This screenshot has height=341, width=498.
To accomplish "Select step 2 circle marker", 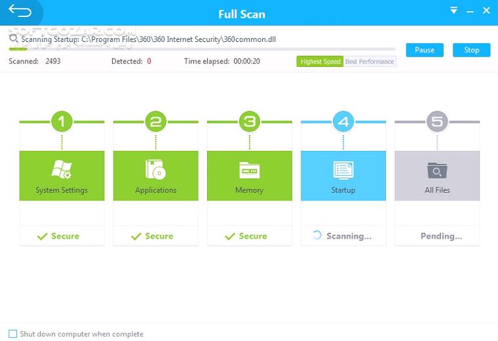I will click(x=156, y=121).
